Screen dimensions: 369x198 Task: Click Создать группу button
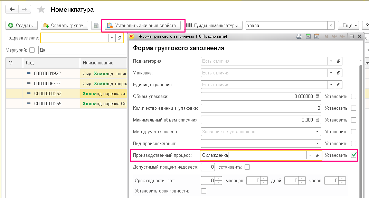(64, 26)
